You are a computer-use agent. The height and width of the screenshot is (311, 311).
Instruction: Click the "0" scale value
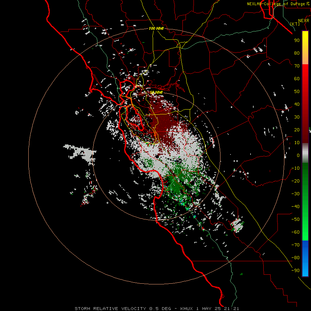298,155
